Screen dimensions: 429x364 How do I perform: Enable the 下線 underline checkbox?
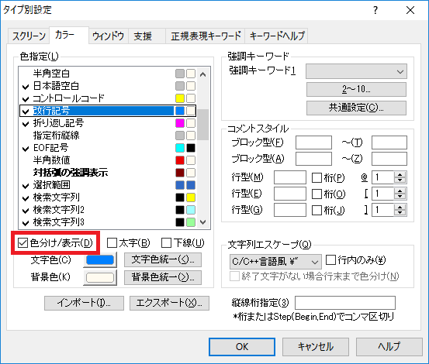click(x=166, y=242)
